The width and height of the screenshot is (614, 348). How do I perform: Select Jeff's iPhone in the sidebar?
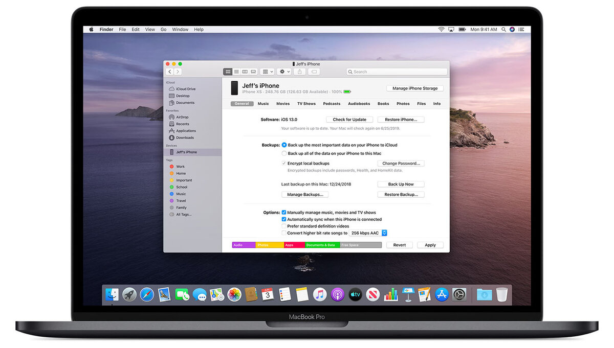[x=193, y=152]
